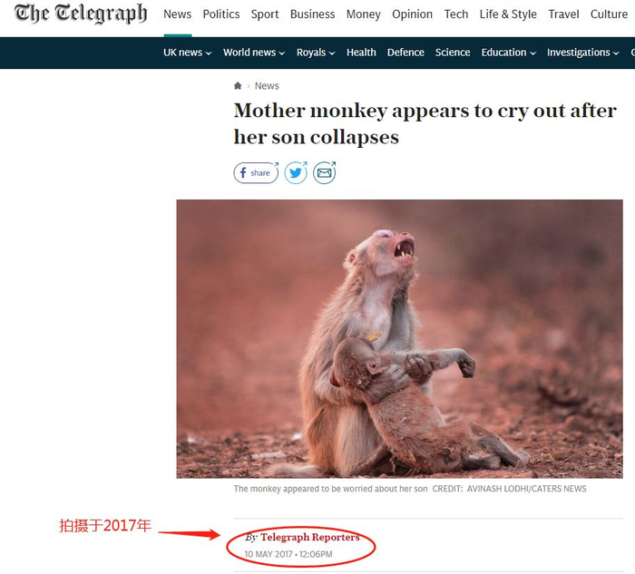Open the Royals submenu
Viewport: 635px width, 574px height.
coord(316,53)
